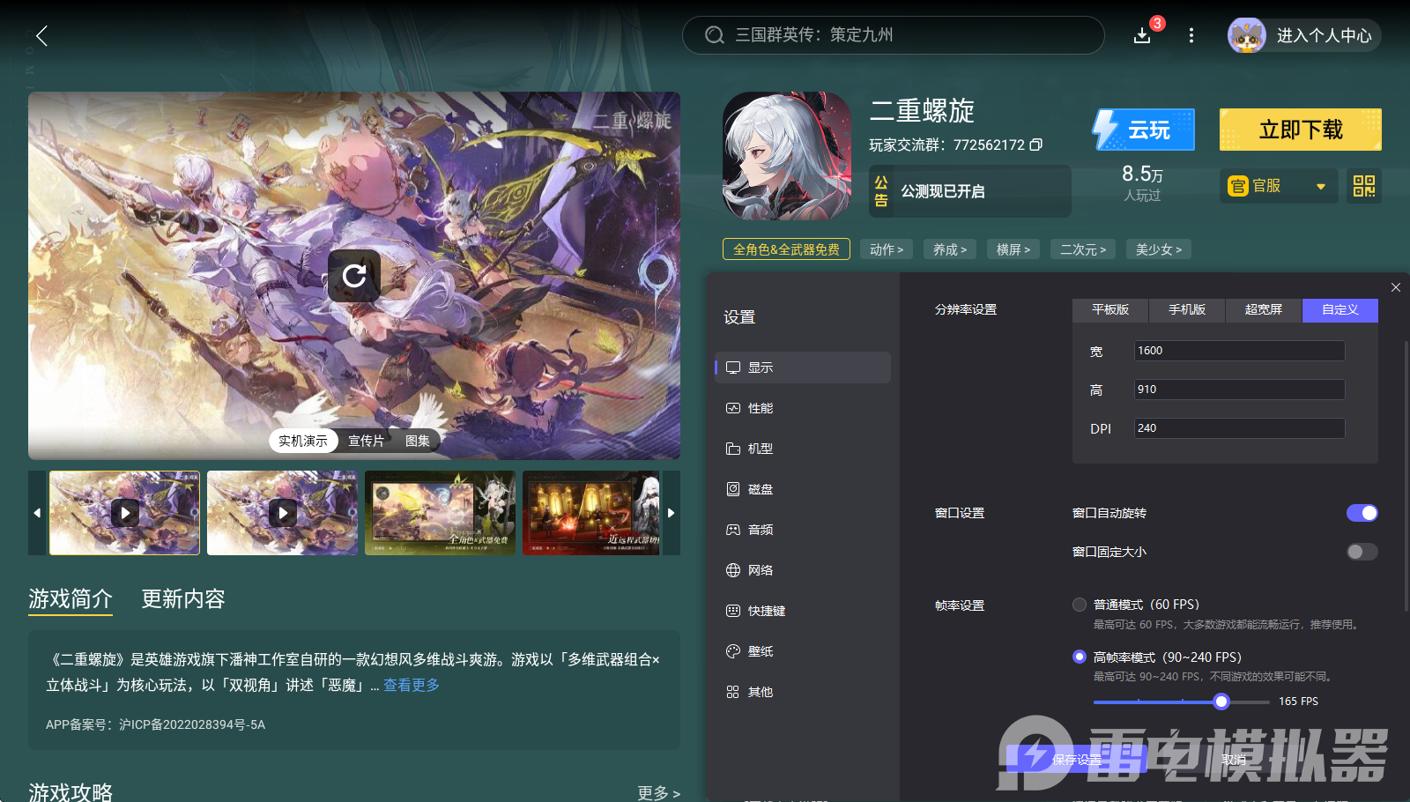Click the 全角色&全武器免费 tag
The image size is (1410, 802).
(786, 249)
